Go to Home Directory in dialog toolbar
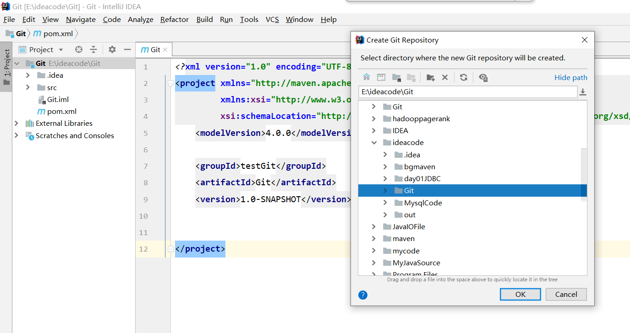The width and height of the screenshot is (630, 333). 367,77
